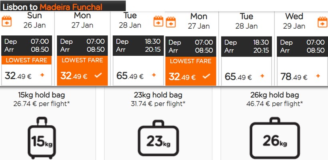
Task: Add the Sun 26 Jan fare with plus icon
Action: [x=42, y=75]
